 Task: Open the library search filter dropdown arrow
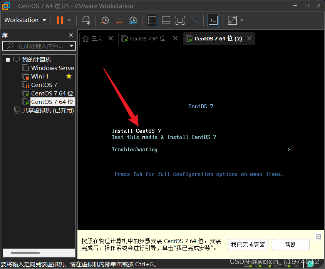click(72, 46)
